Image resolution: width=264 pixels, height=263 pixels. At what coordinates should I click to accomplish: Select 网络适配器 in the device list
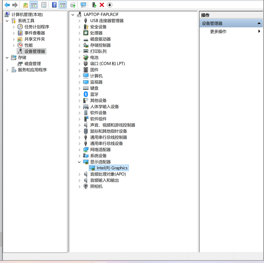coord(100,150)
